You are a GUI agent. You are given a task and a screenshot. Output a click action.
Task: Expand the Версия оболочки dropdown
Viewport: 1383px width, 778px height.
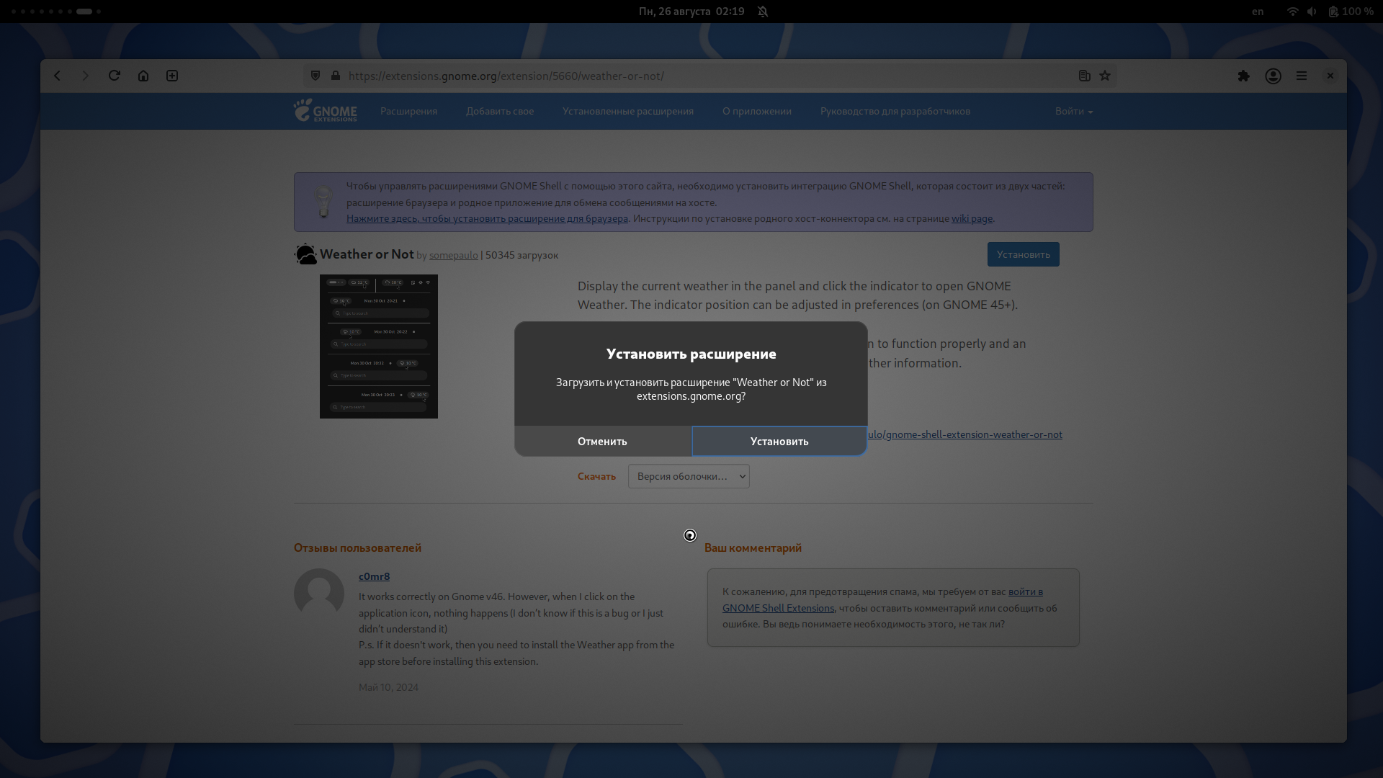689,476
